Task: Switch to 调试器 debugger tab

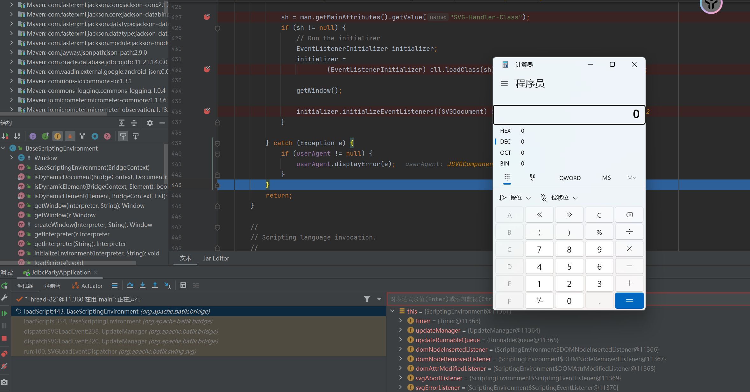Action: (x=25, y=286)
